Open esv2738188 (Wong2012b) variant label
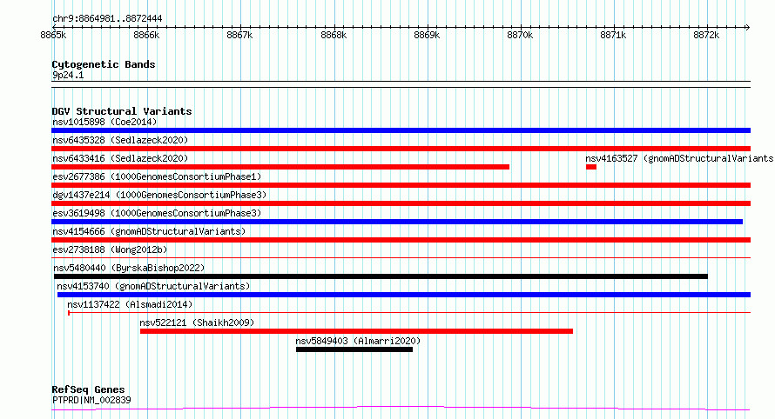The image size is (775, 419). [110, 249]
